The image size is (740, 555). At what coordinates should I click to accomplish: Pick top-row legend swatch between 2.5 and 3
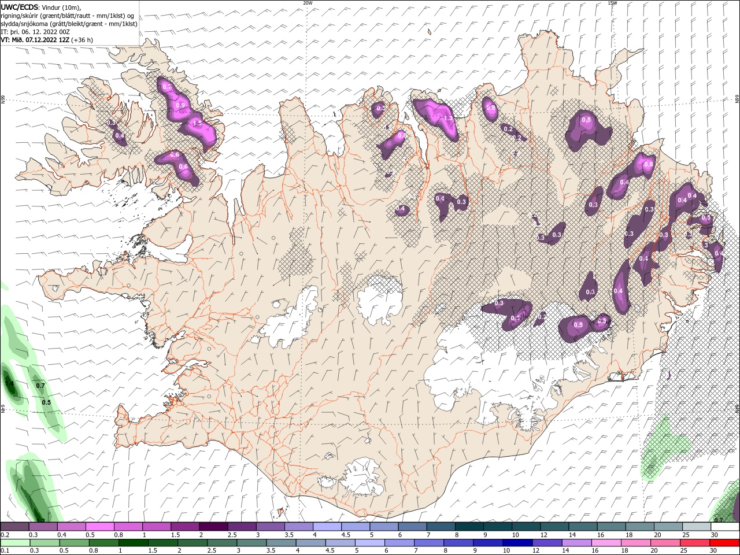pyautogui.click(x=241, y=527)
